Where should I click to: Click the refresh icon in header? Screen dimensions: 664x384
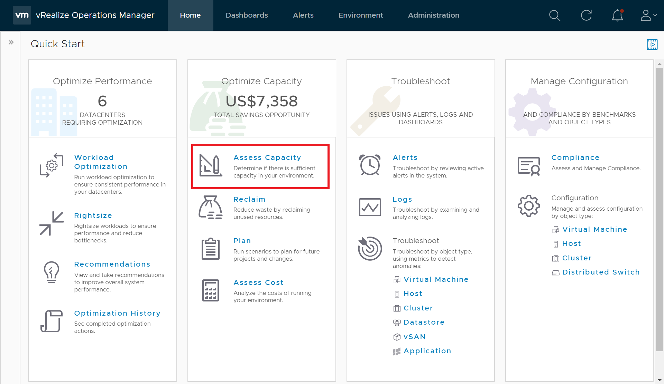586,16
